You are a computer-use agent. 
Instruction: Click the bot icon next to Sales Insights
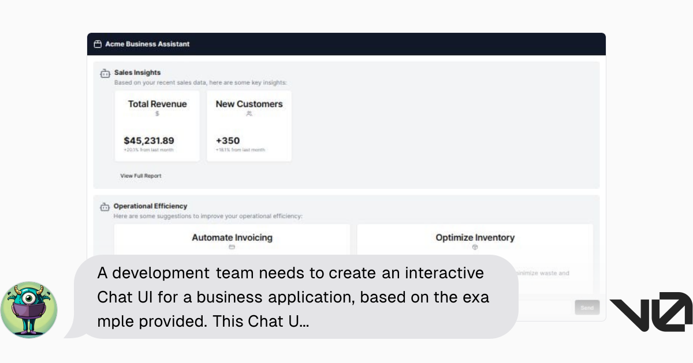[x=105, y=74]
